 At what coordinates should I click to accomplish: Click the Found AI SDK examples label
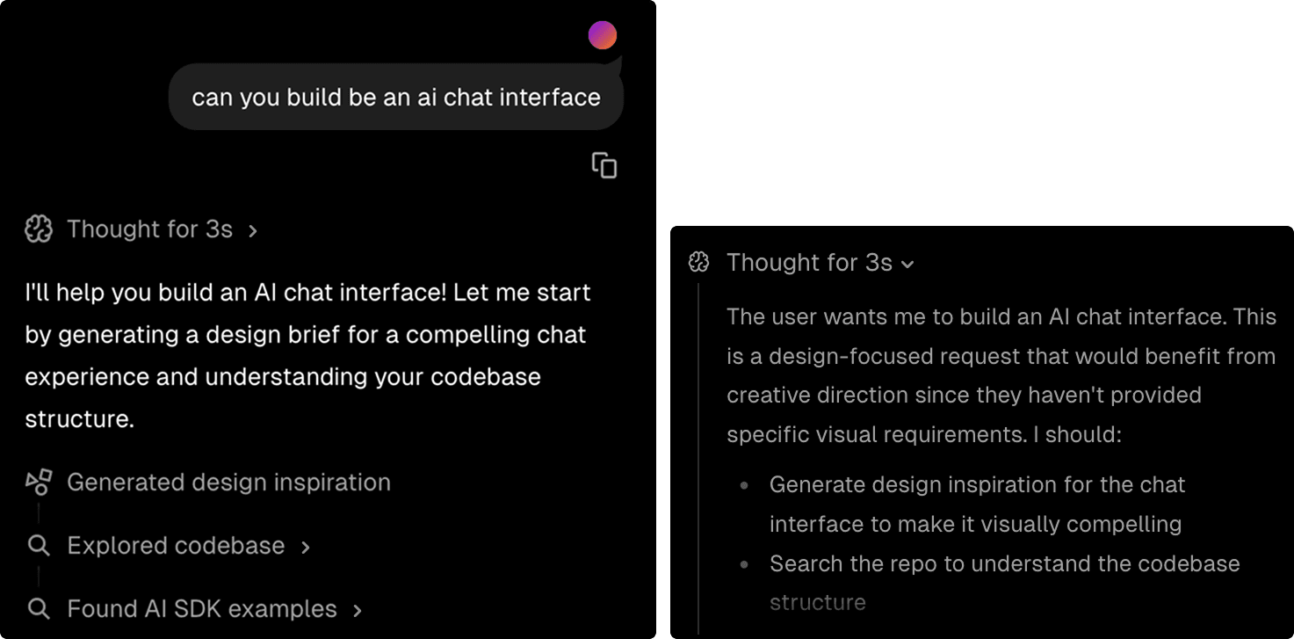[x=201, y=608]
